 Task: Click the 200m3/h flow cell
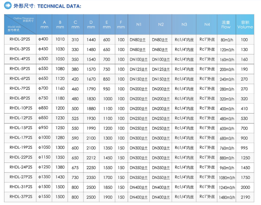(x=226, y=69)
